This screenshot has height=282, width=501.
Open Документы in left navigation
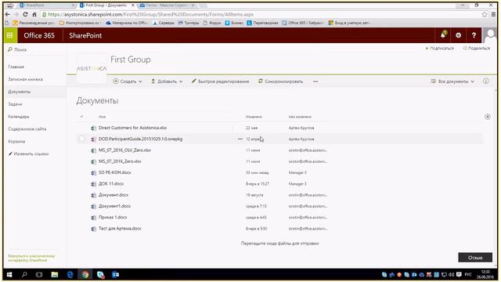(x=20, y=92)
